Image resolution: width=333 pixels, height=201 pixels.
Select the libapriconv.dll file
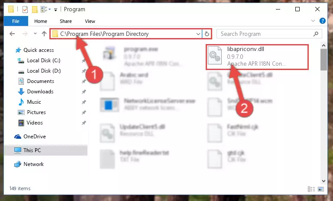click(257, 57)
